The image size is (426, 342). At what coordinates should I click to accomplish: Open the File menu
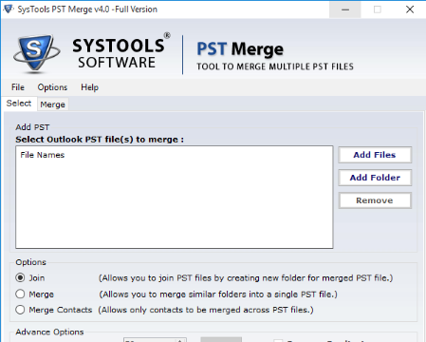point(18,87)
